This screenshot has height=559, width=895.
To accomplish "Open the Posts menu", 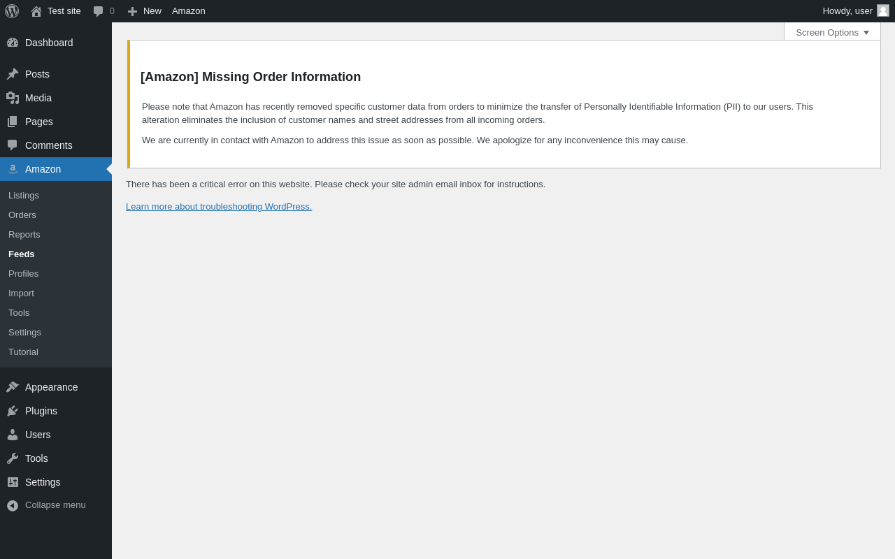I will (x=56, y=74).
